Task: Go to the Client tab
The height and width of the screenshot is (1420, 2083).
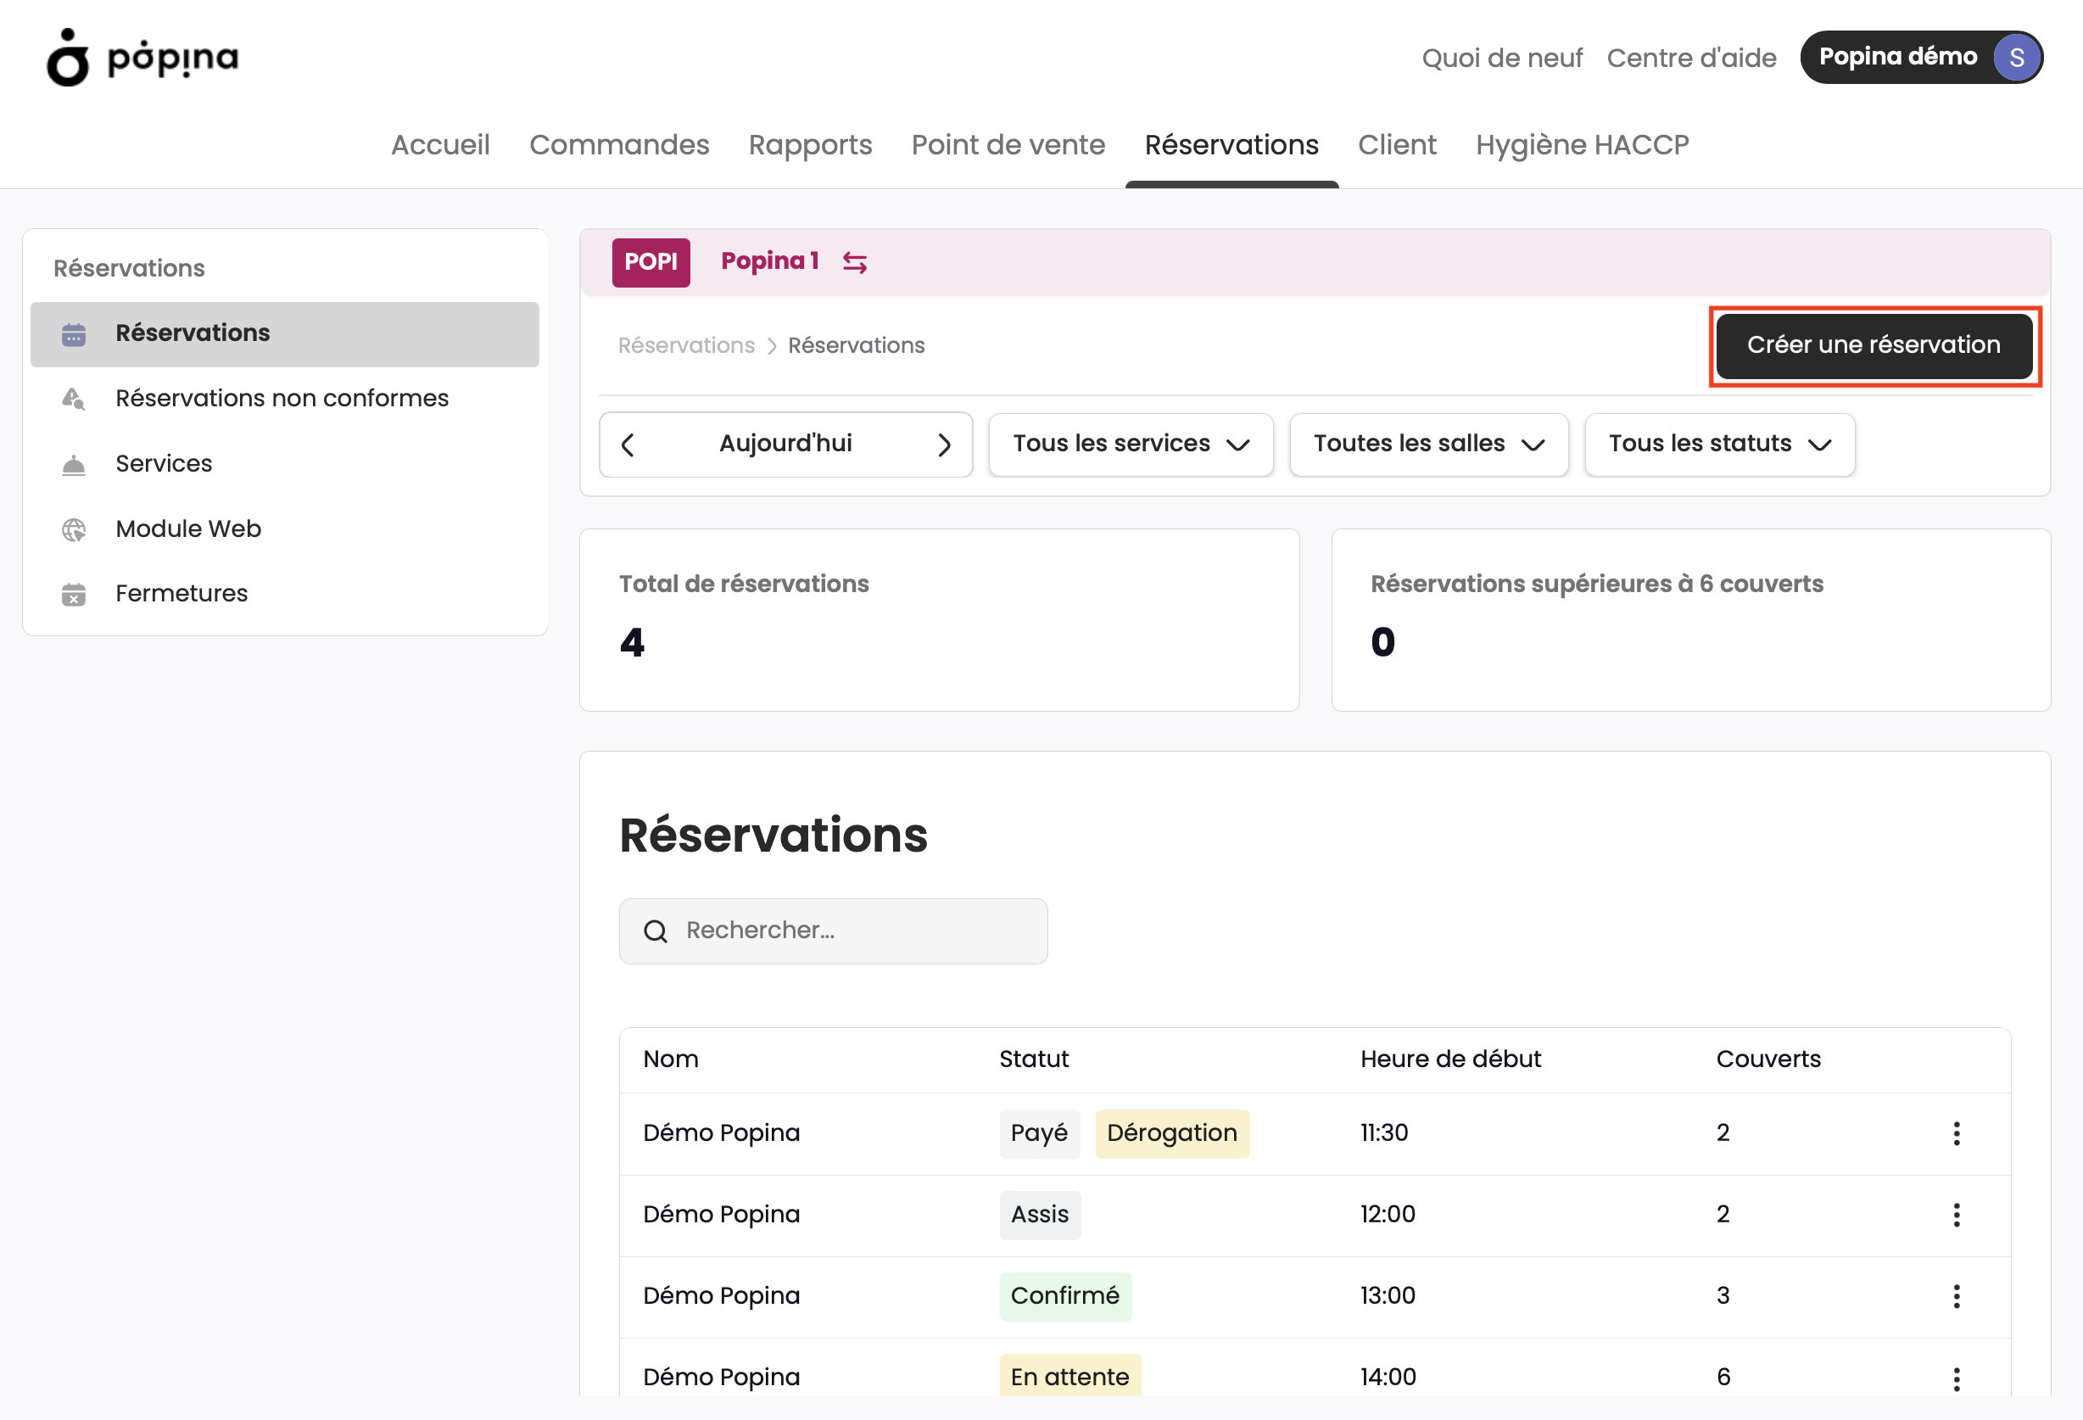Action: click(1396, 144)
